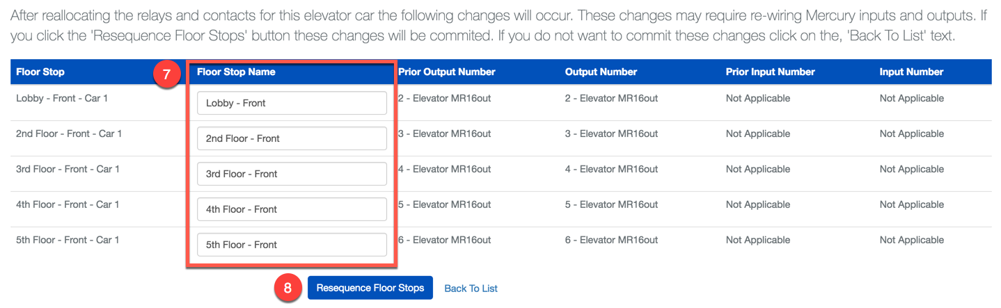
Task: Click the Resequence Floor Stops button
Action: coord(370,288)
